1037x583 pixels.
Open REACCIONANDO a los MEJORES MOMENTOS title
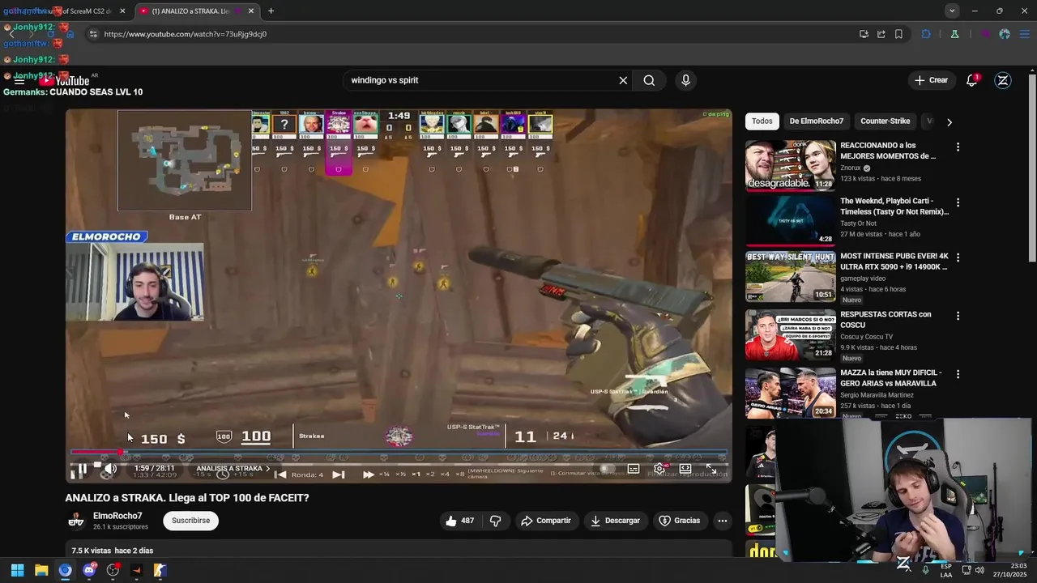tap(888, 151)
